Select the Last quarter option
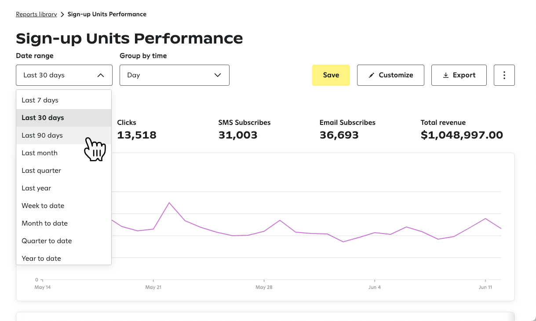This screenshot has height=321, width=536. coord(41,170)
